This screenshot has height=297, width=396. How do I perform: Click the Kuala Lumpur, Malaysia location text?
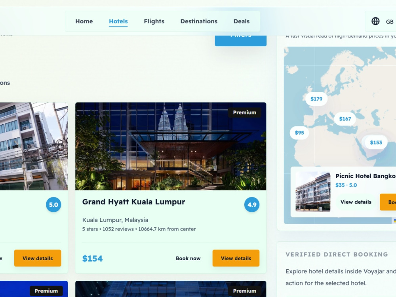point(115,220)
